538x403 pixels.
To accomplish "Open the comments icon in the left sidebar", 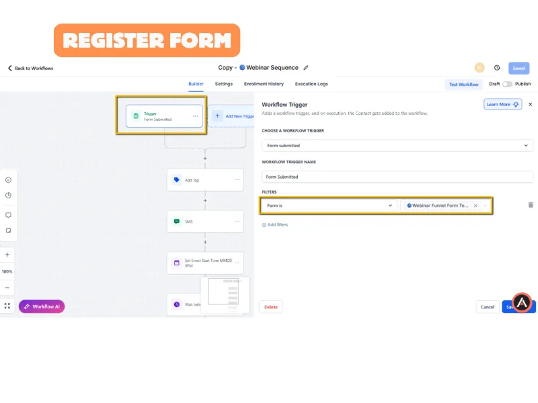I will click(x=8, y=215).
